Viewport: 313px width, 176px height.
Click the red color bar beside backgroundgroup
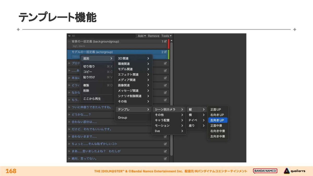point(168,44)
